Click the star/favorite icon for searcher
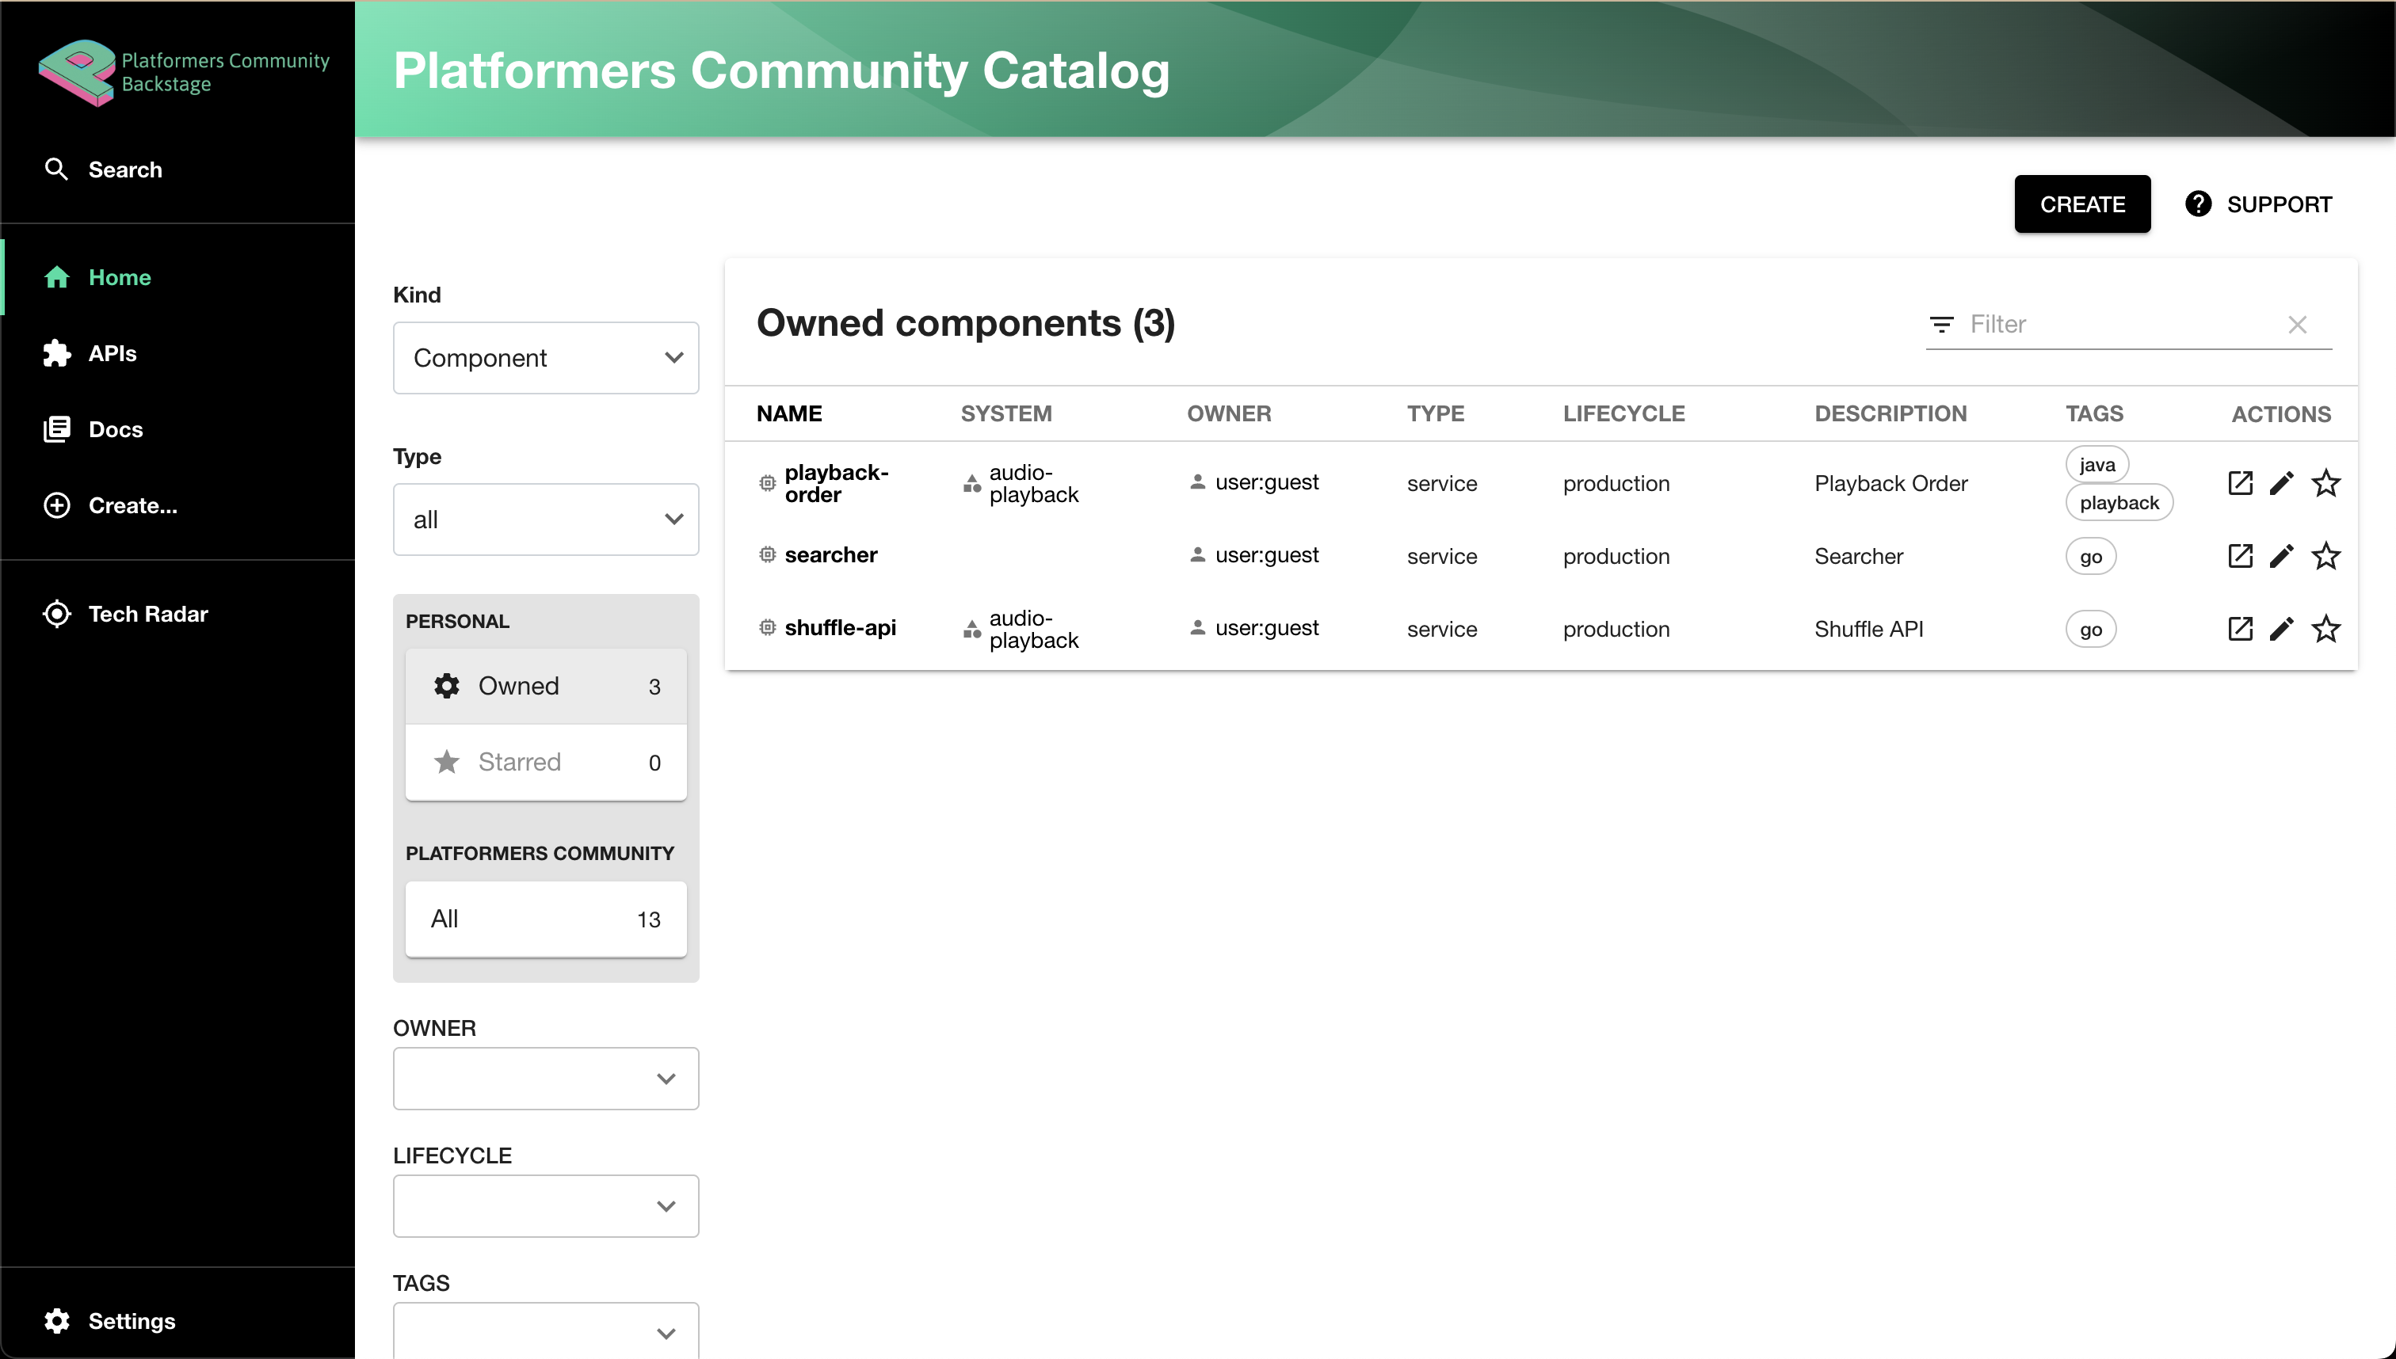The width and height of the screenshot is (2396, 1359). (2325, 556)
